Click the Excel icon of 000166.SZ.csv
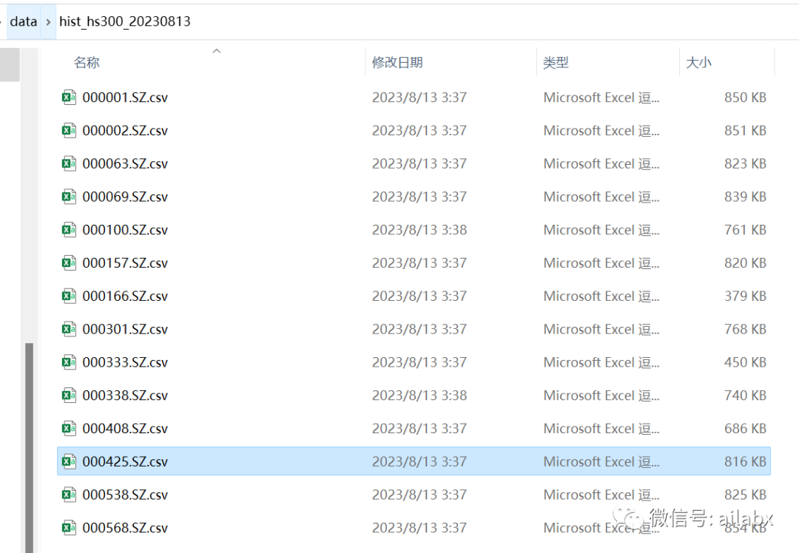This screenshot has width=799, height=553. point(69,296)
